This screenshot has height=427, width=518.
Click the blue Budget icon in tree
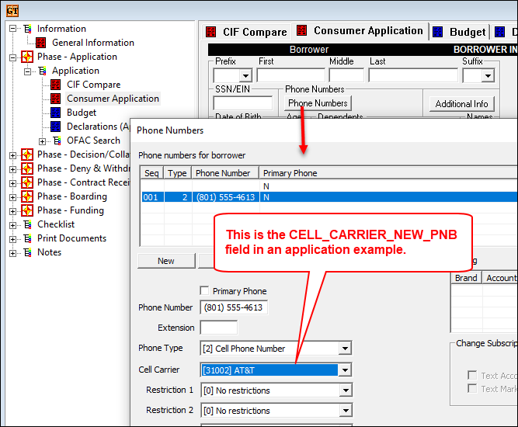(x=55, y=113)
